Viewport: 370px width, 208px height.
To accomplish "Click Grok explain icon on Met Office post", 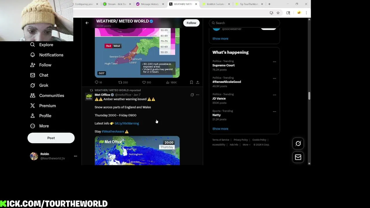I will (x=192, y=95).
